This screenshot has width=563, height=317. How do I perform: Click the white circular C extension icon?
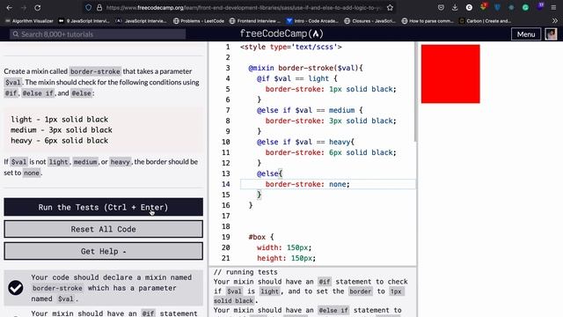[x=469, y=8]
